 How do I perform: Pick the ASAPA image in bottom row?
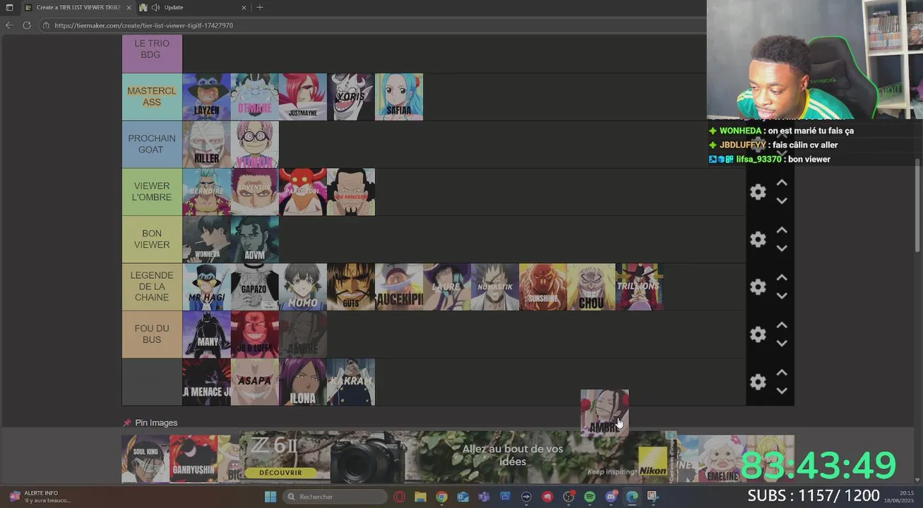[x=255, y=382]
